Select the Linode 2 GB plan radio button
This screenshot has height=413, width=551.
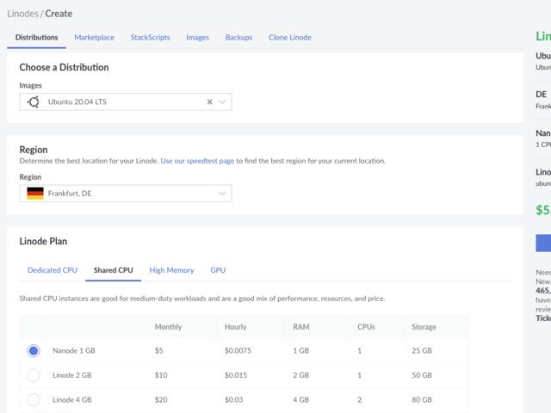pyautogui.click(x=34, y=375)
